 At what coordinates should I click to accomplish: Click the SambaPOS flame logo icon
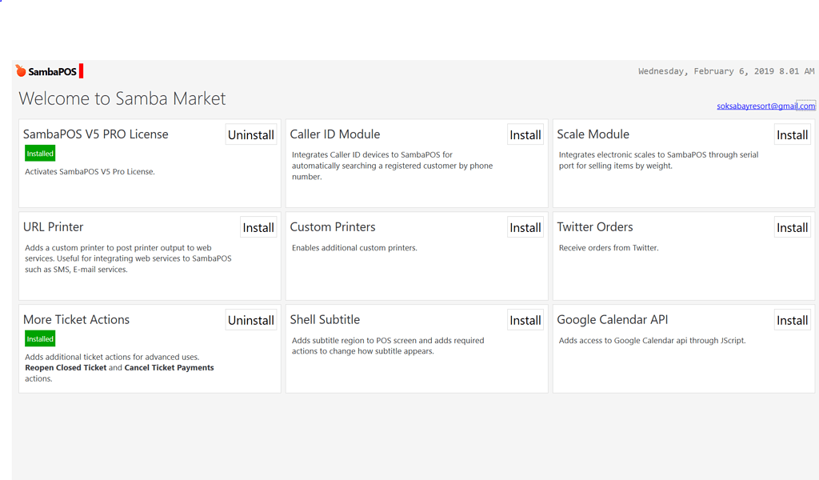19,70
